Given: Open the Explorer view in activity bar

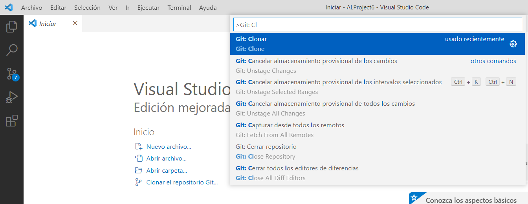Looking at the screenshot, I should click(12, 27).
